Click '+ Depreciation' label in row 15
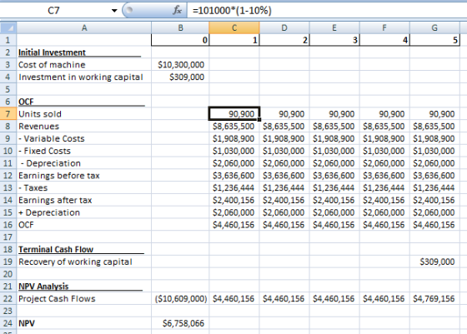467x334 pixels. (x=84, y=212)
